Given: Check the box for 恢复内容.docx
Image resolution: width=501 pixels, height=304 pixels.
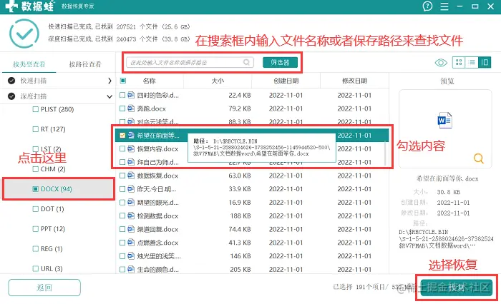Looking at the screenshot, I should coord(122,148).
